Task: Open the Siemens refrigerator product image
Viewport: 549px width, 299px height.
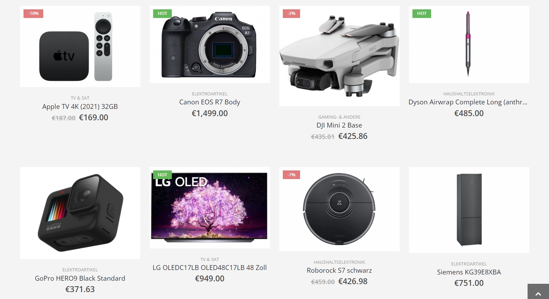Action: click(469, 210)
